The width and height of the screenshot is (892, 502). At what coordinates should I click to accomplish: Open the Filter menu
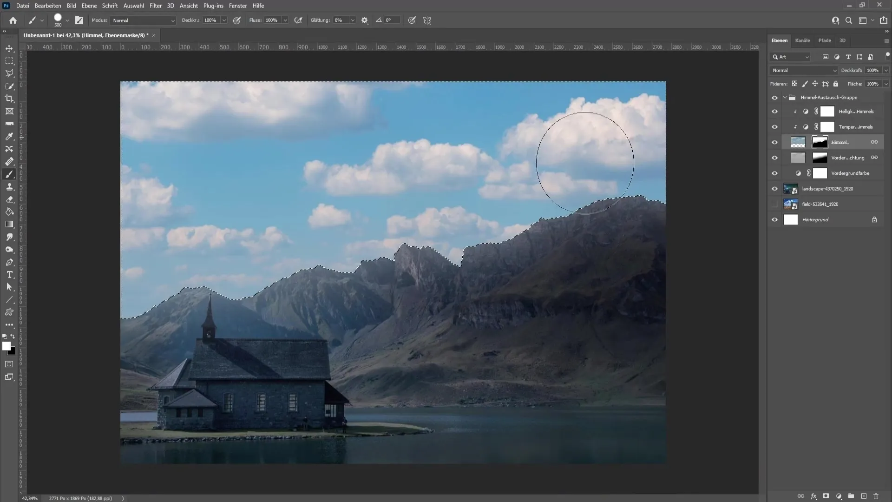(156, 6)
